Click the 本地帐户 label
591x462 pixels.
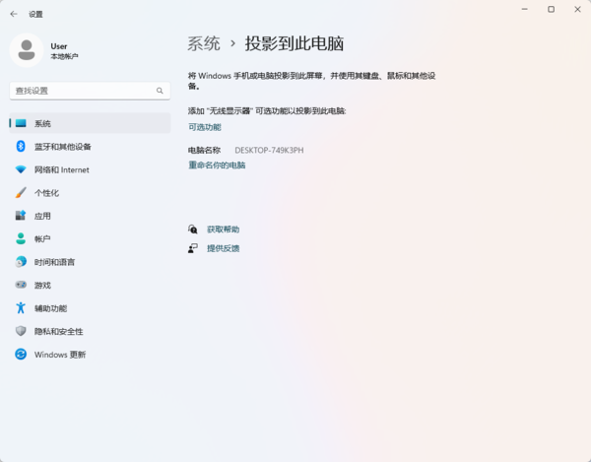pos(64,56)
